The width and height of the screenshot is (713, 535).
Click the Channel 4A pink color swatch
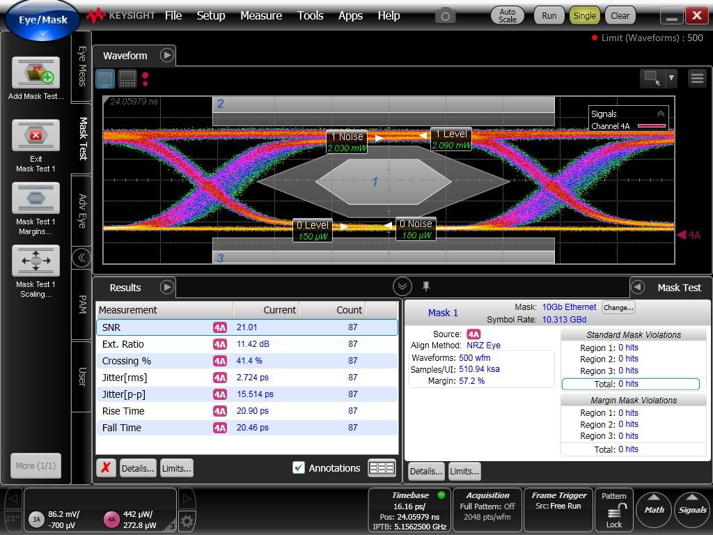coord(651,126)
